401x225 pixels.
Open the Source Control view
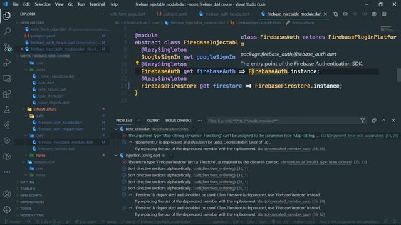(7, 47)
